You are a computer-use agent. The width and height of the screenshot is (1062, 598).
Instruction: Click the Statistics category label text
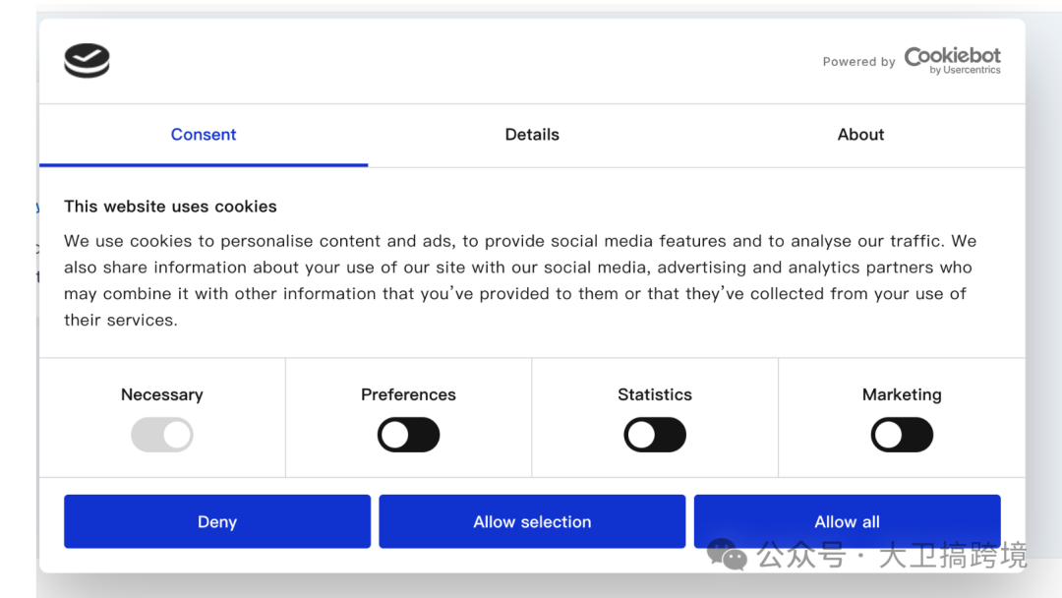coord(655,394)
